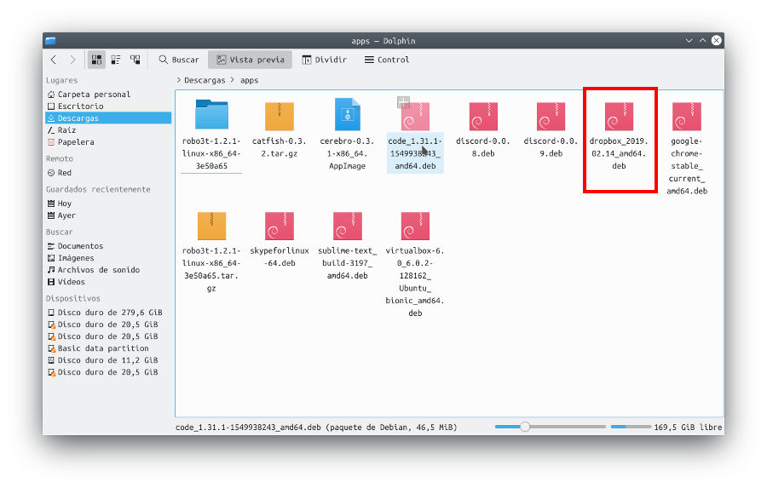The image size is (767, 488).
Task: Select Descargas in the sidebar
Action: tap(108, 118)
